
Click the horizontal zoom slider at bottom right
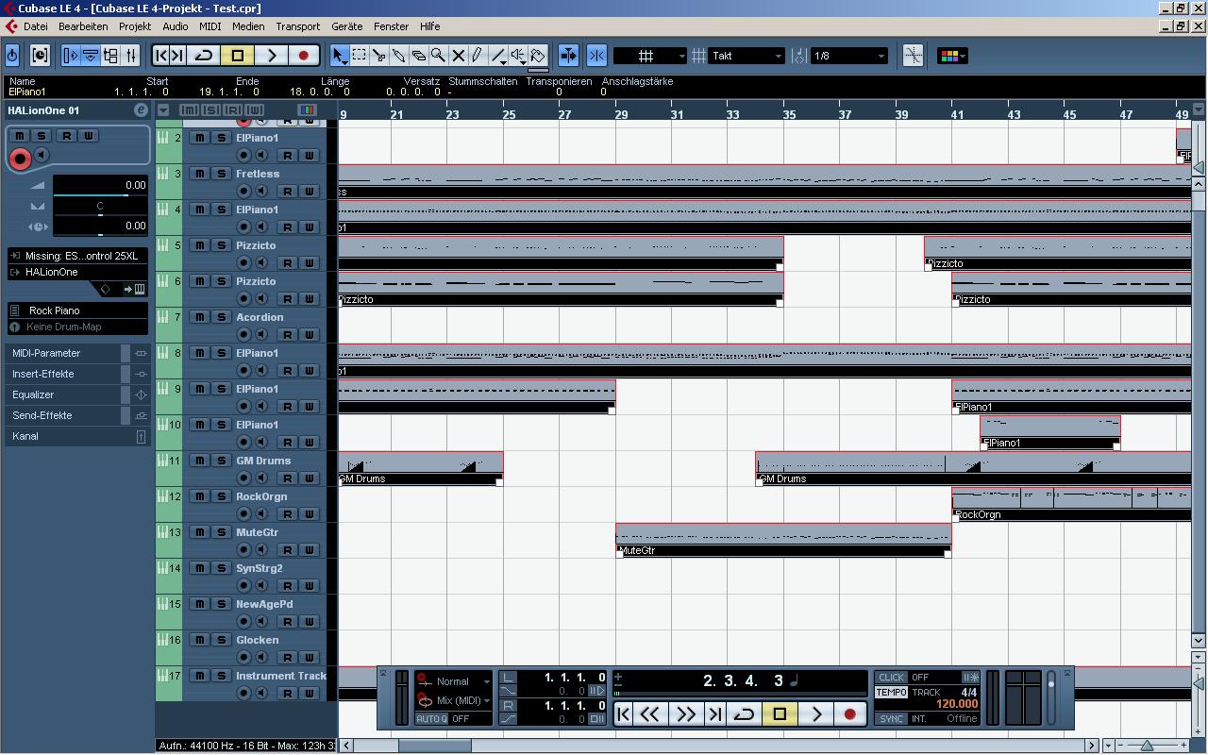point(1148,746)
